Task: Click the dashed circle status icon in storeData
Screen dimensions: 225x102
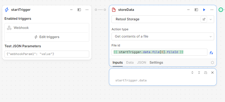Action: pos(212,63)
